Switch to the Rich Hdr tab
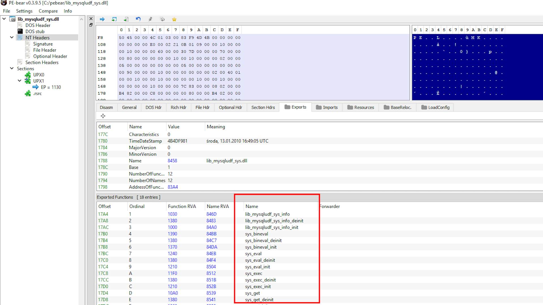 click(178, 107)
